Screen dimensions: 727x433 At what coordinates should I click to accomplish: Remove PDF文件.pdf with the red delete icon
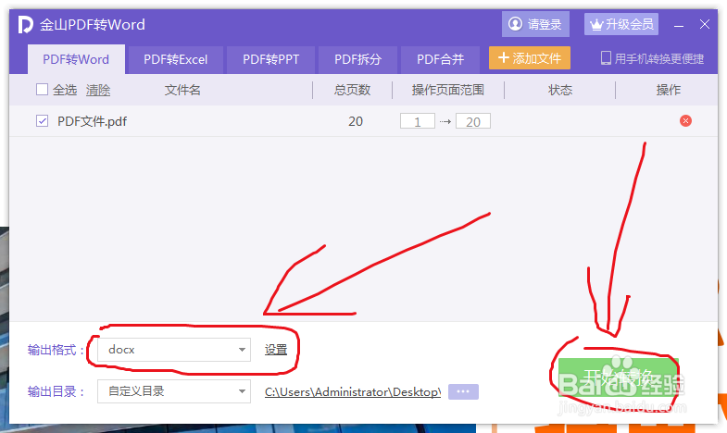pyautogui.click(x=685, y=121)
